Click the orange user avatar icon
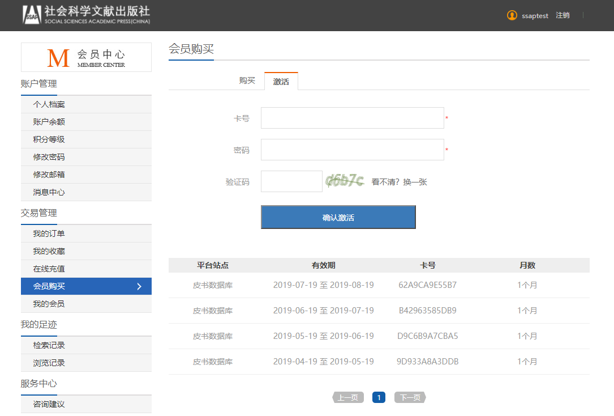The image size is (614, 416). pos(512,15)
